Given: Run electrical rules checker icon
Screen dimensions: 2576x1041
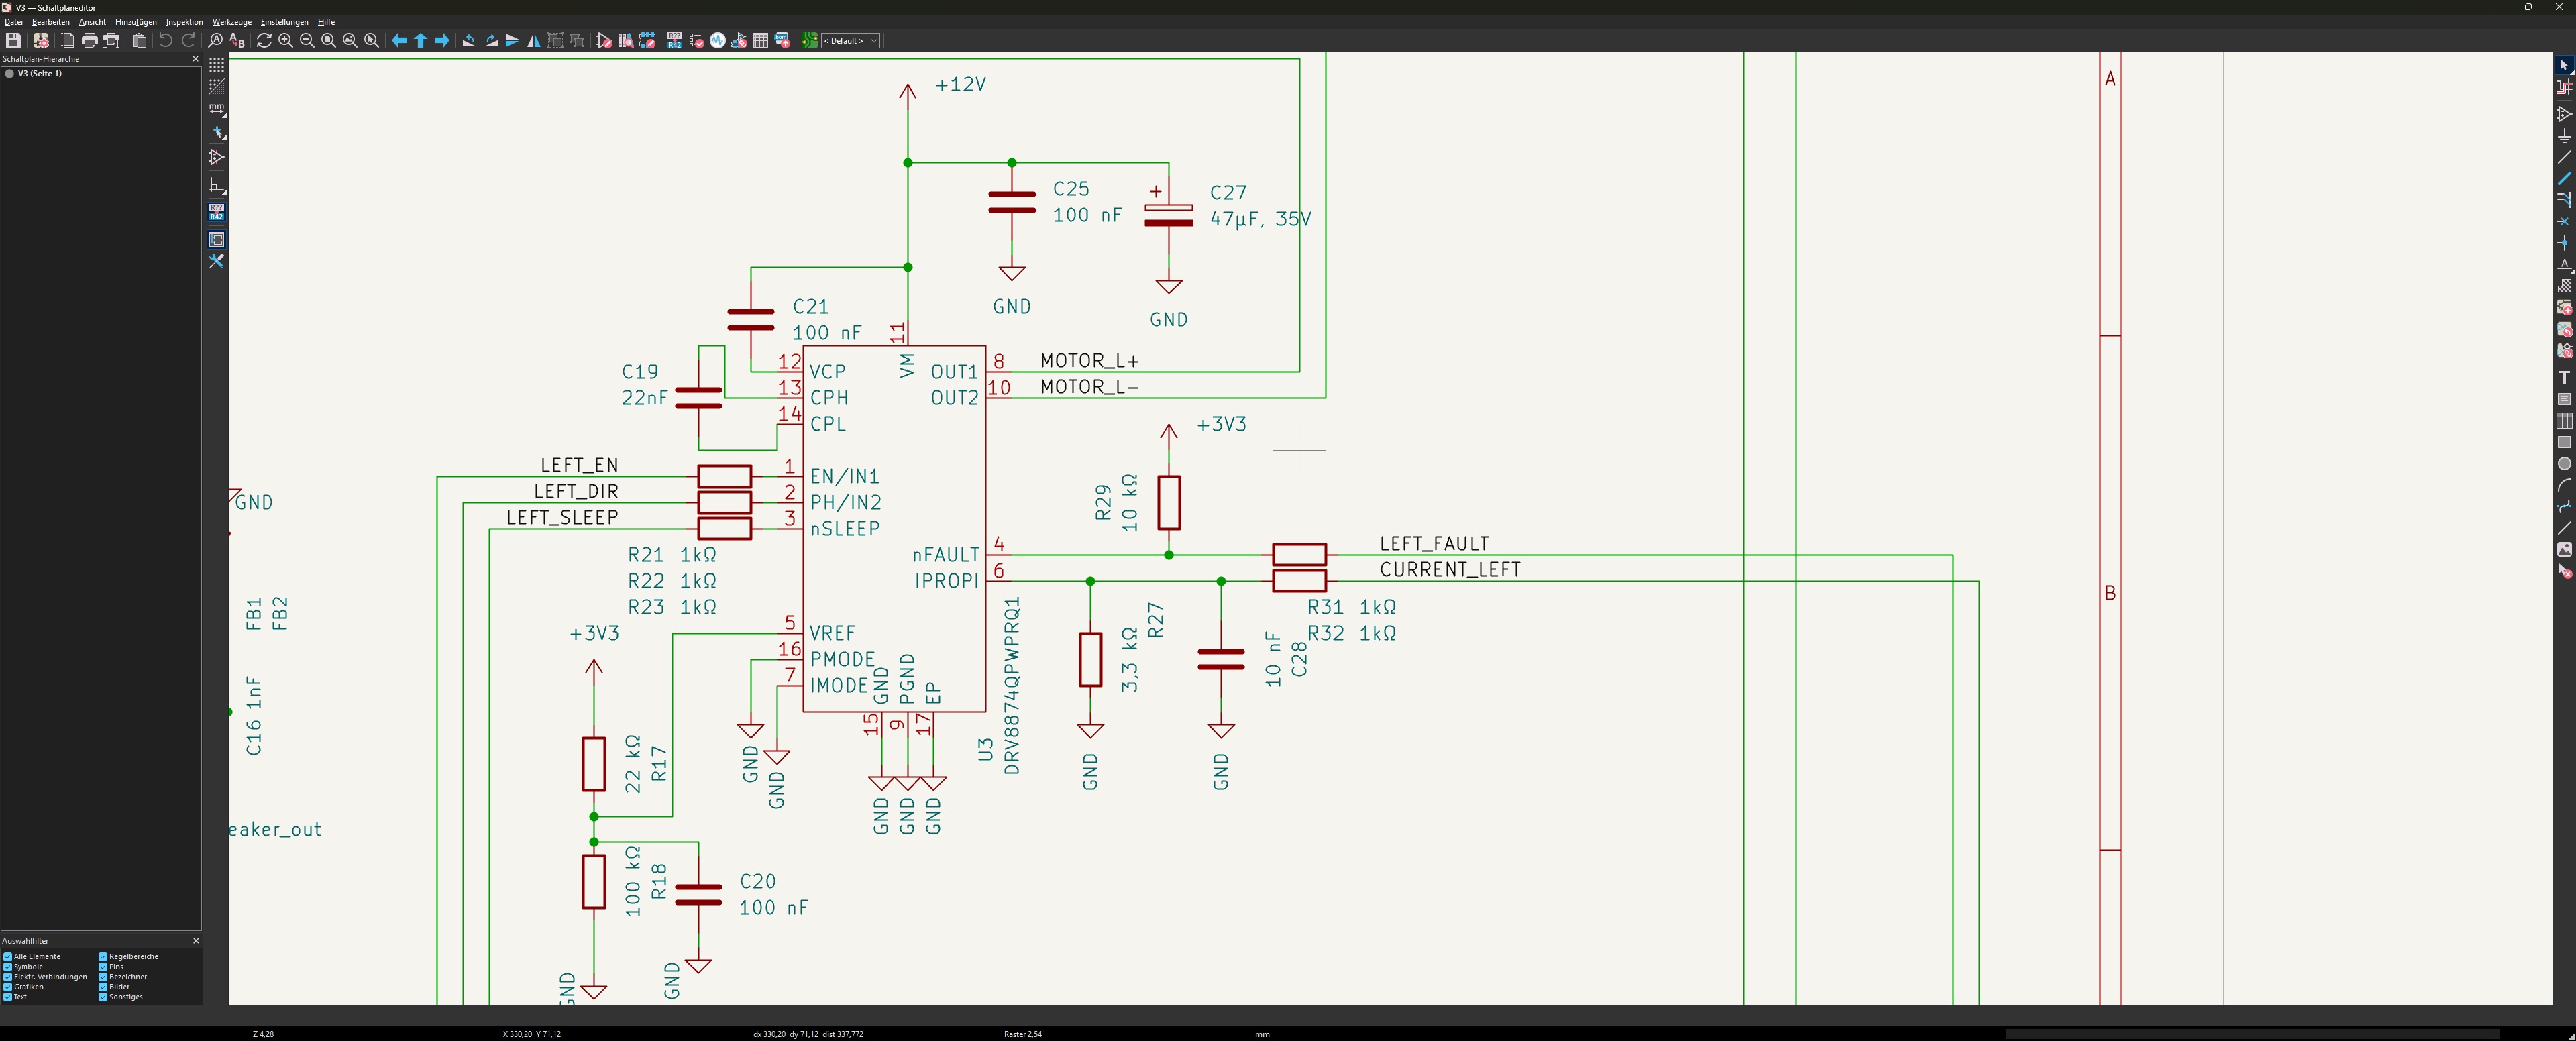Looking at the screenshot, I should [697, 41].
